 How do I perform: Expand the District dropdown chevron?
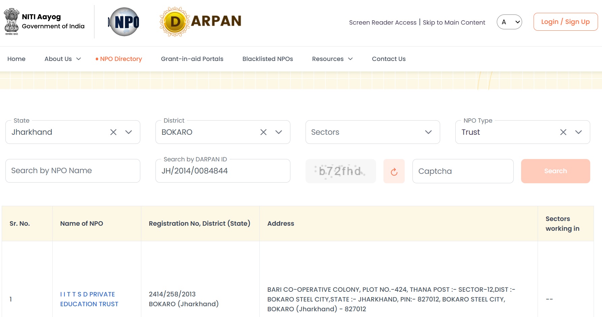pyautogui.click(x=279, y=132)
